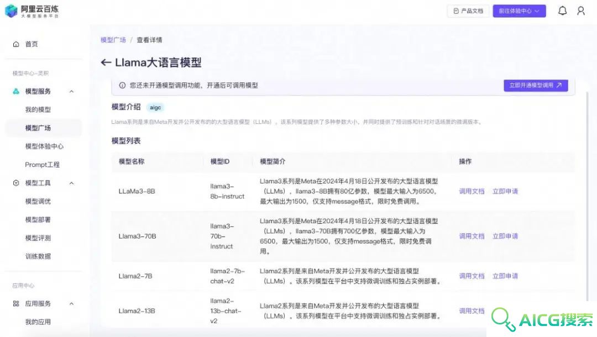Click 立即申请 for LLaMa3-8B
Screen dimensions: 597x337
505,191
